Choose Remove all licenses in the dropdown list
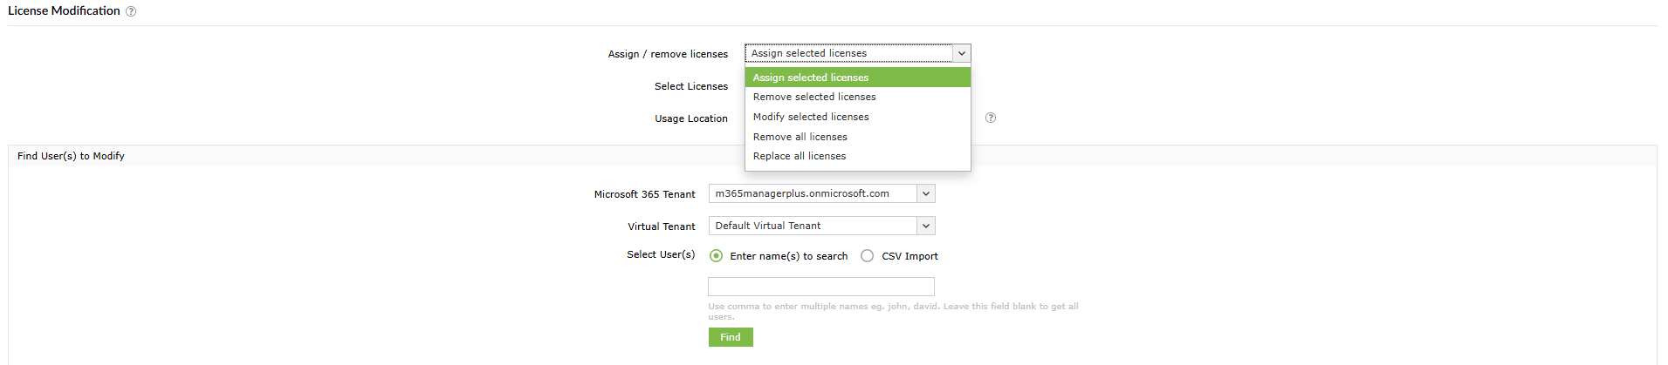The image size is (1668, 365). pos(800,137)
